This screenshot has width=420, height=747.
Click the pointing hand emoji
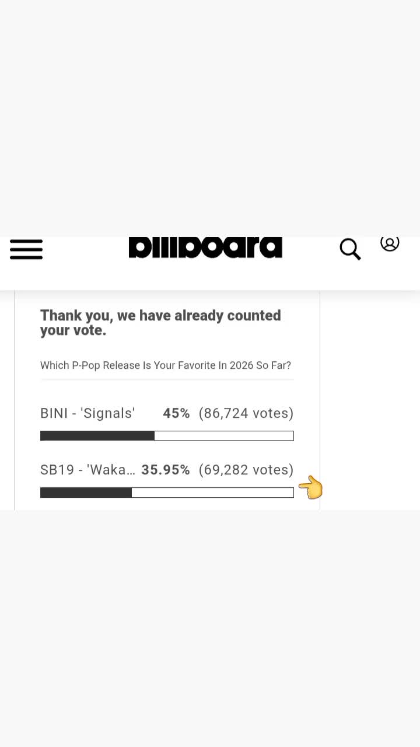pyautogui.click(x=311, y=487)
